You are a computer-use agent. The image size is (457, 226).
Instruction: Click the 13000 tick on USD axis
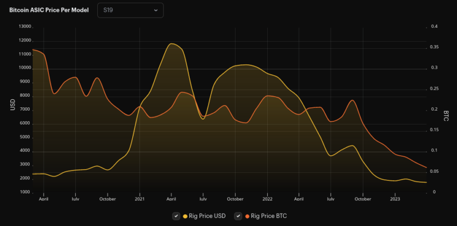(25, 26)
